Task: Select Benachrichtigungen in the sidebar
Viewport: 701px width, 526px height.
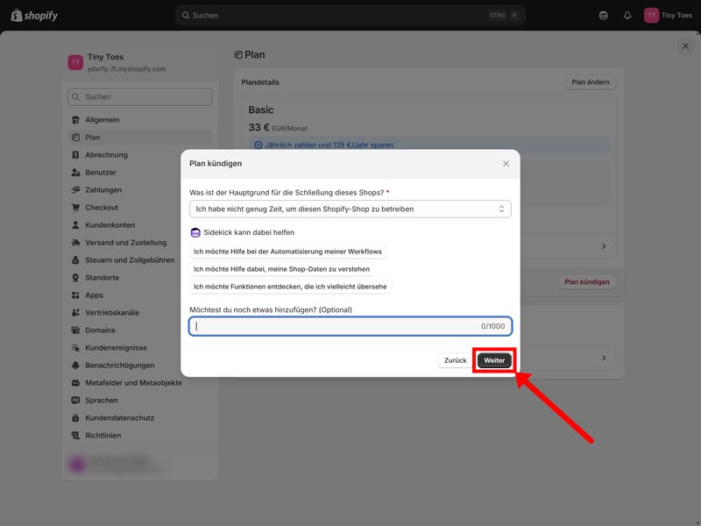Action: coord(119,366)
